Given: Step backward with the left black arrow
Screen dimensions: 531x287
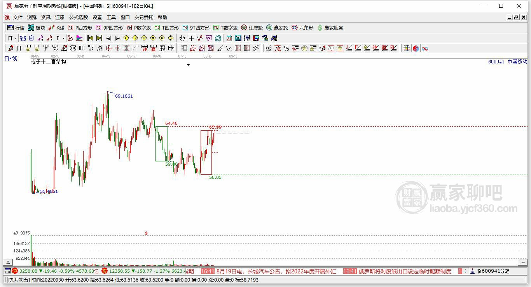Looking at the screenshot, I should tap(108, 38).
